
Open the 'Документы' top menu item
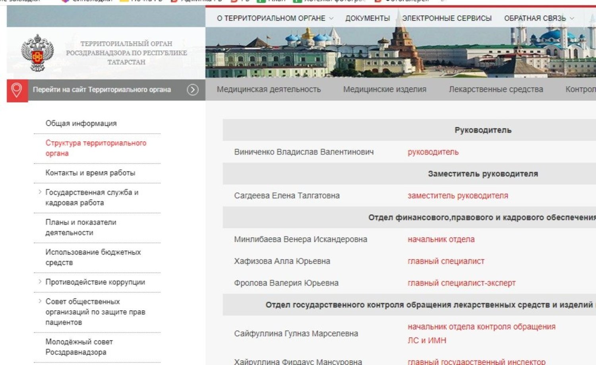pyautogui.click(x=367, y=18)
